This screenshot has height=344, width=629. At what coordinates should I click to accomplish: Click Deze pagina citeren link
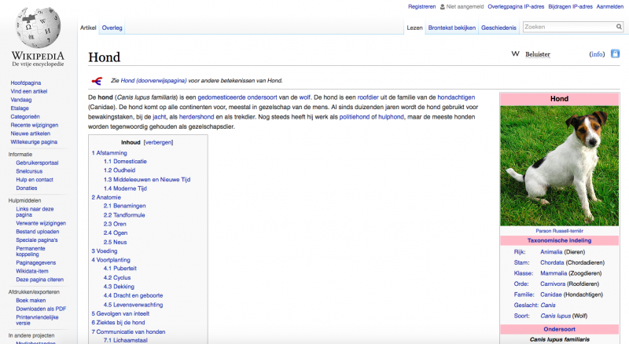[40, 280]
